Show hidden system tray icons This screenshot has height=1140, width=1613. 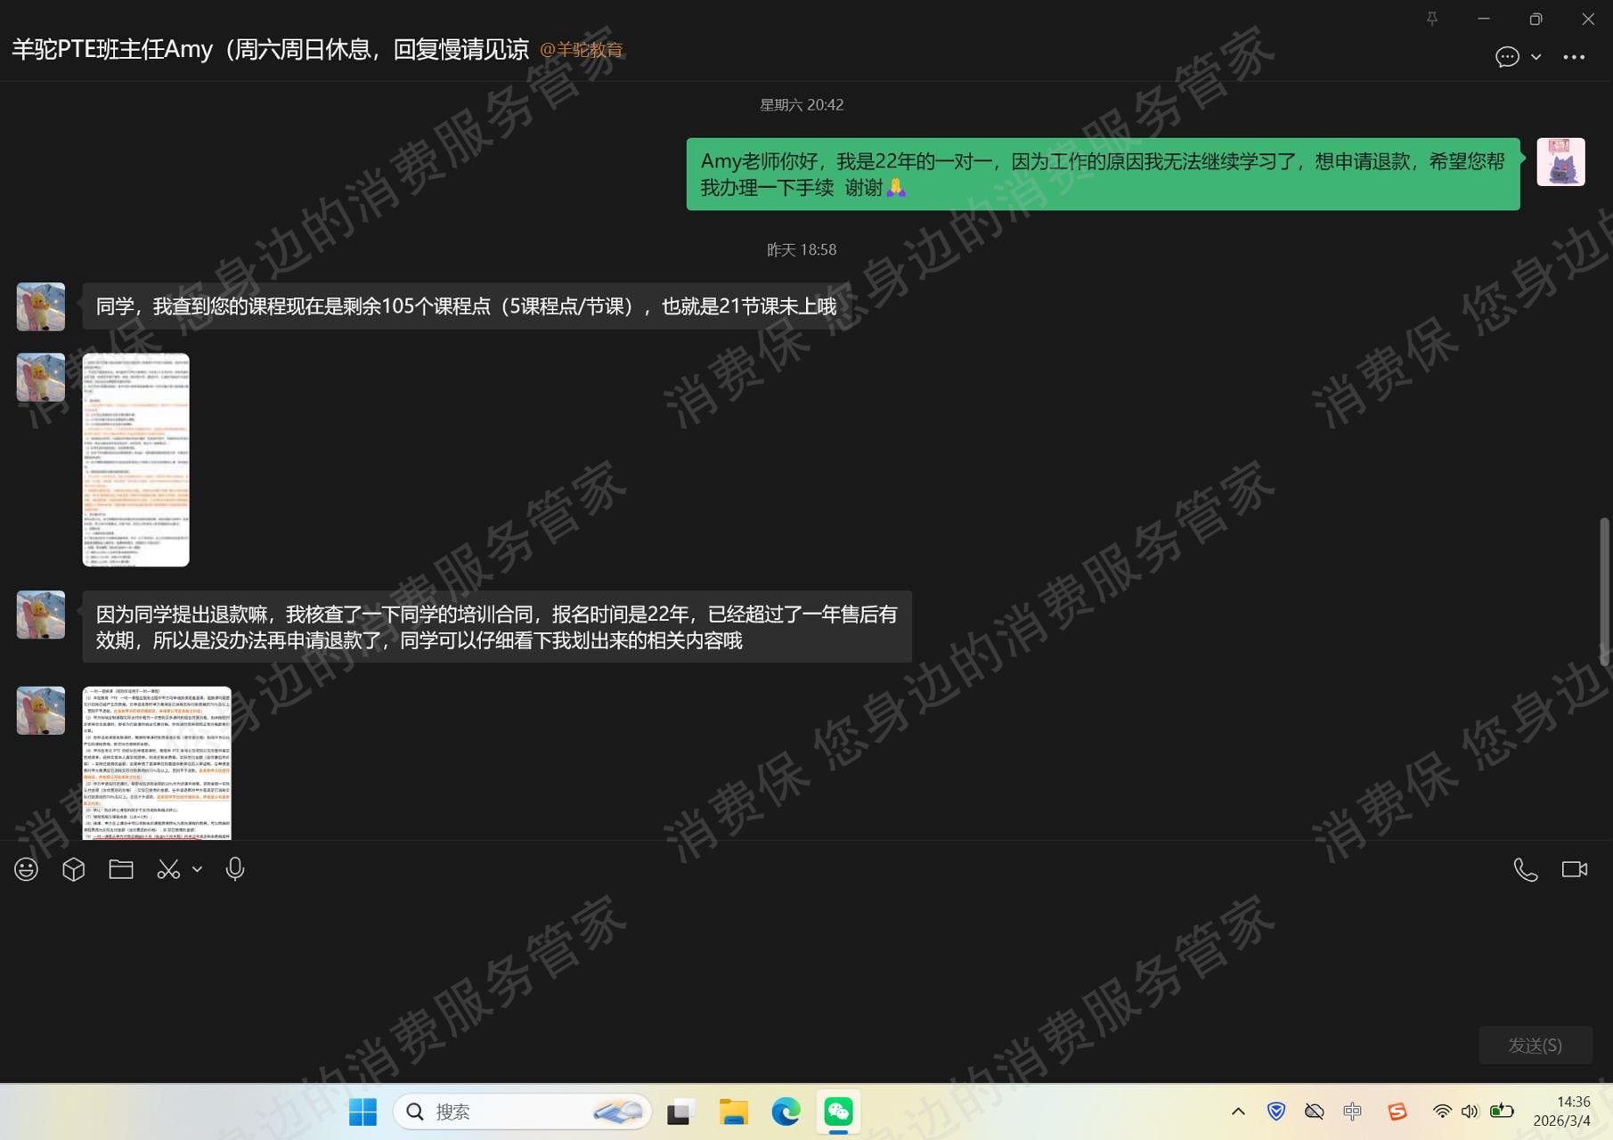pos(1238,1111)
